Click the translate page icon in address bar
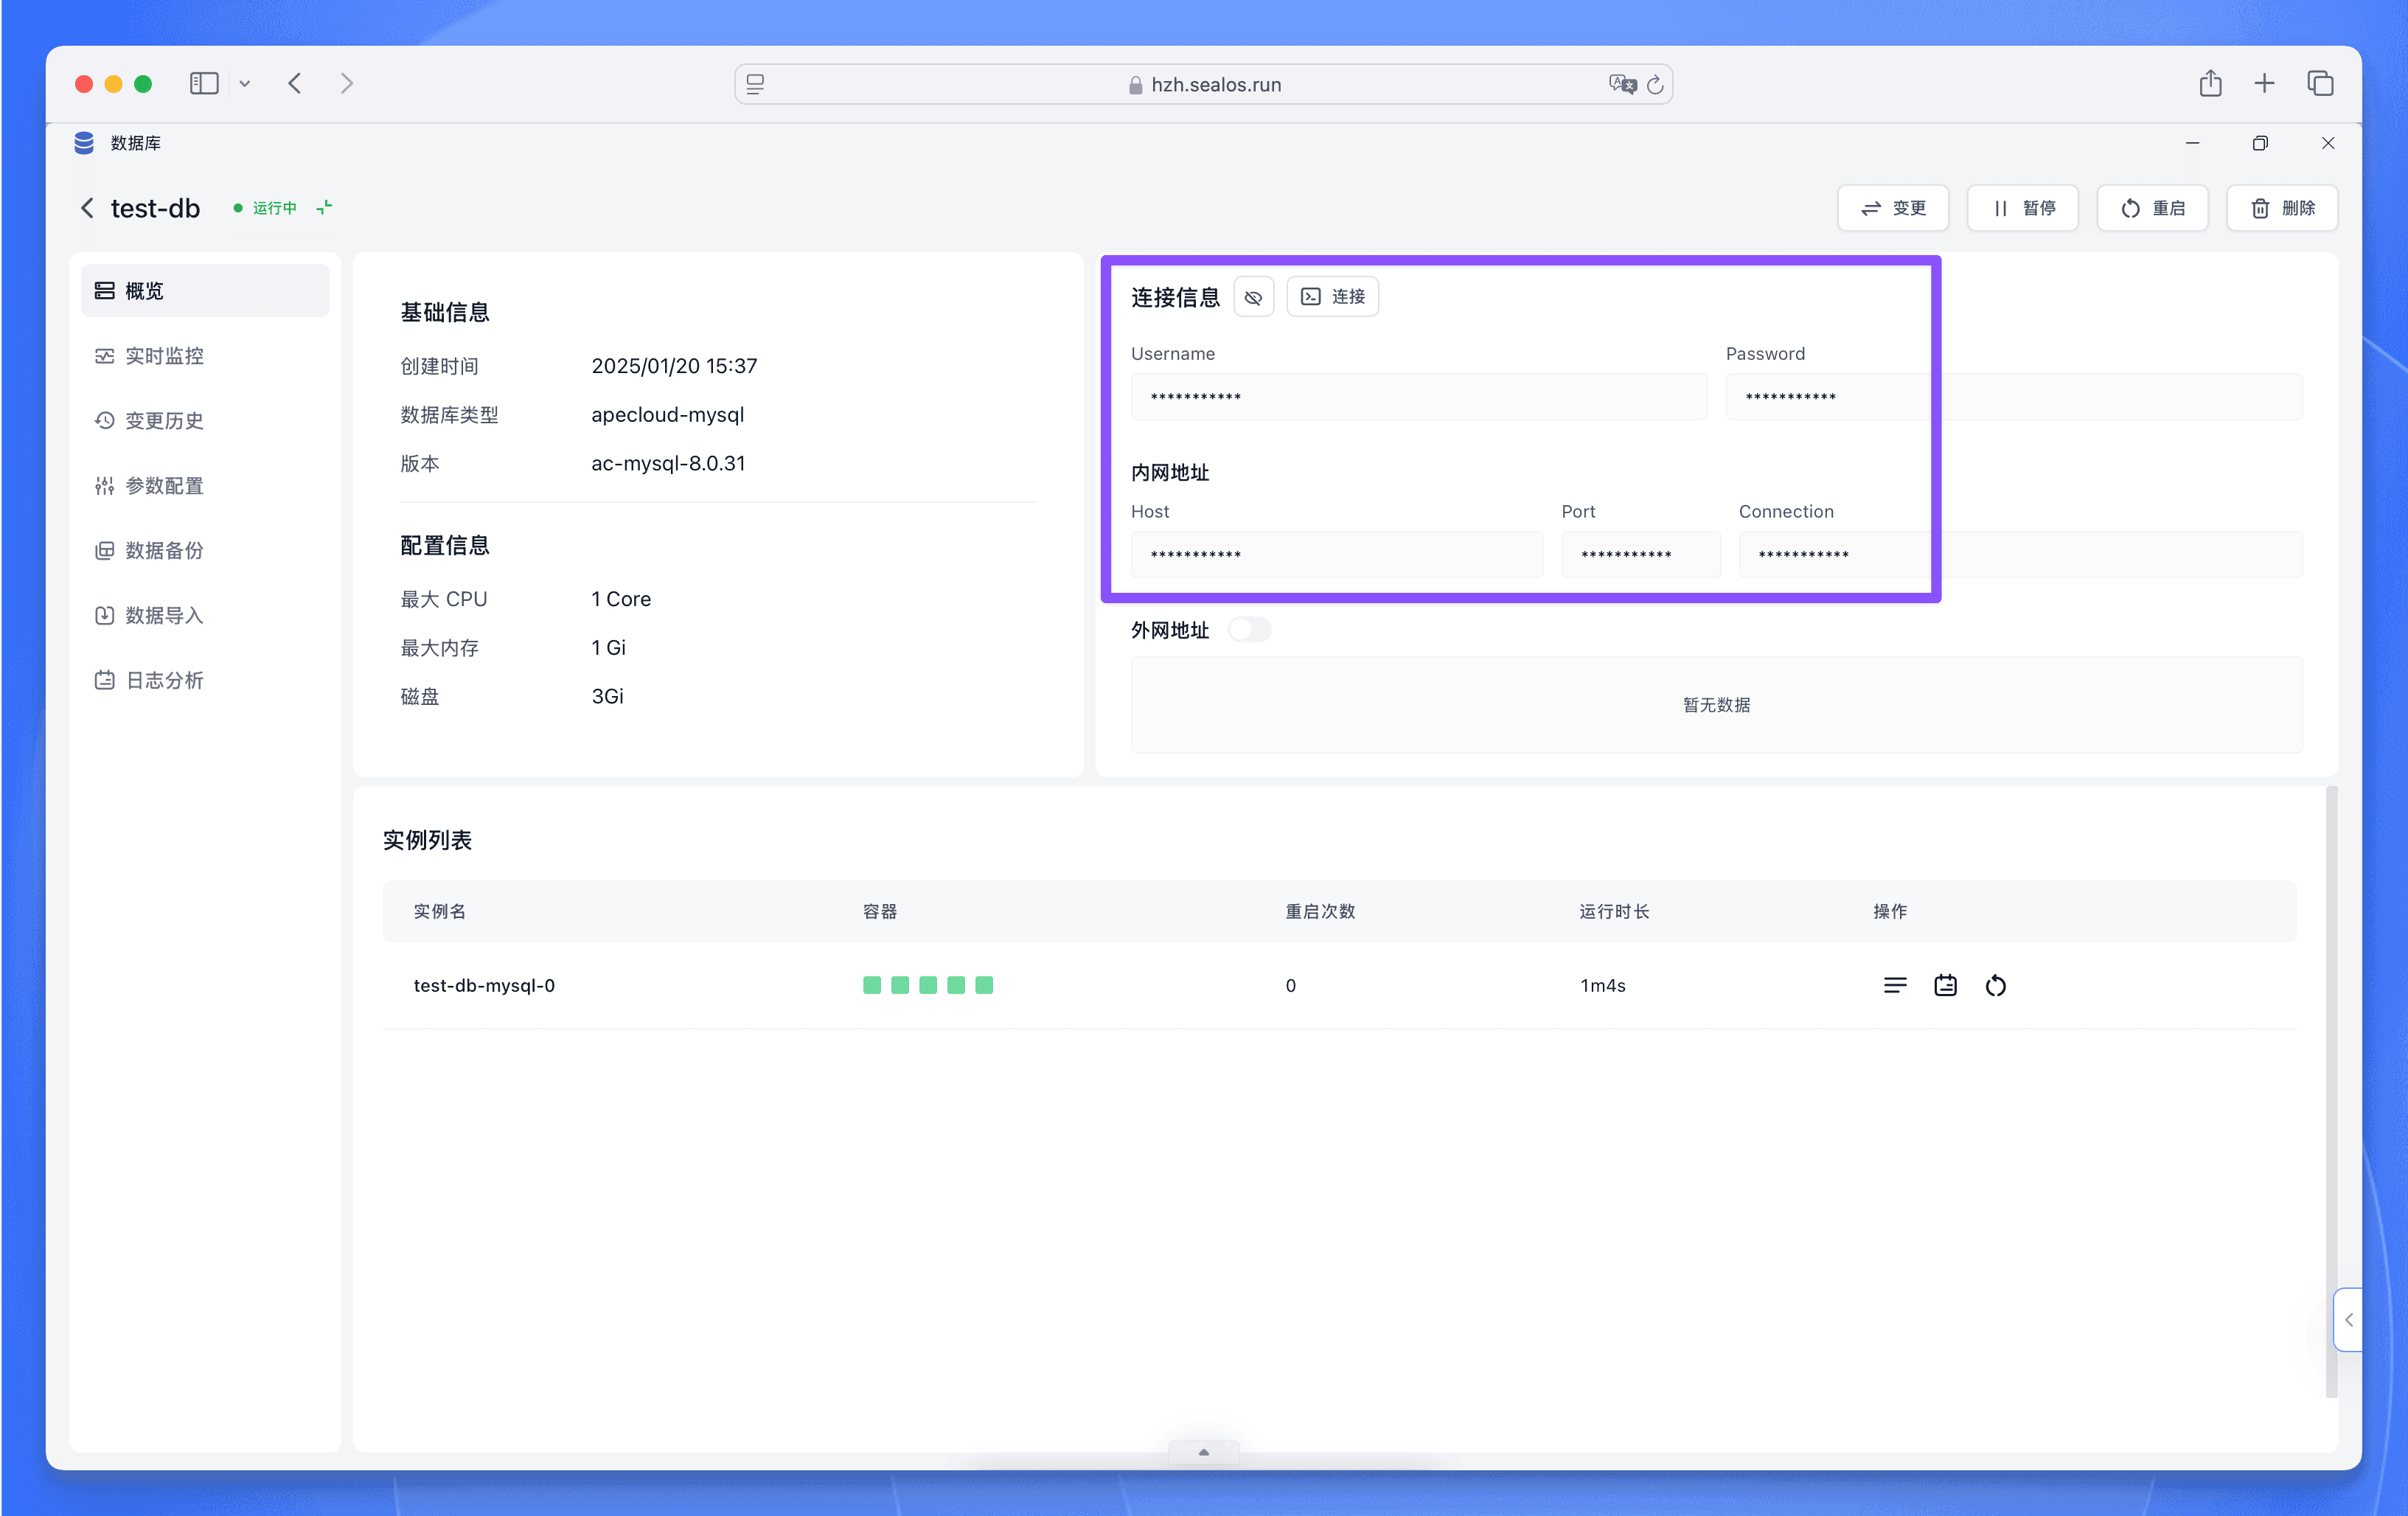 [1622, 84]
